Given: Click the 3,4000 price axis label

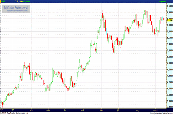Looking at the screenshot, I should click(x=170, y=107).
